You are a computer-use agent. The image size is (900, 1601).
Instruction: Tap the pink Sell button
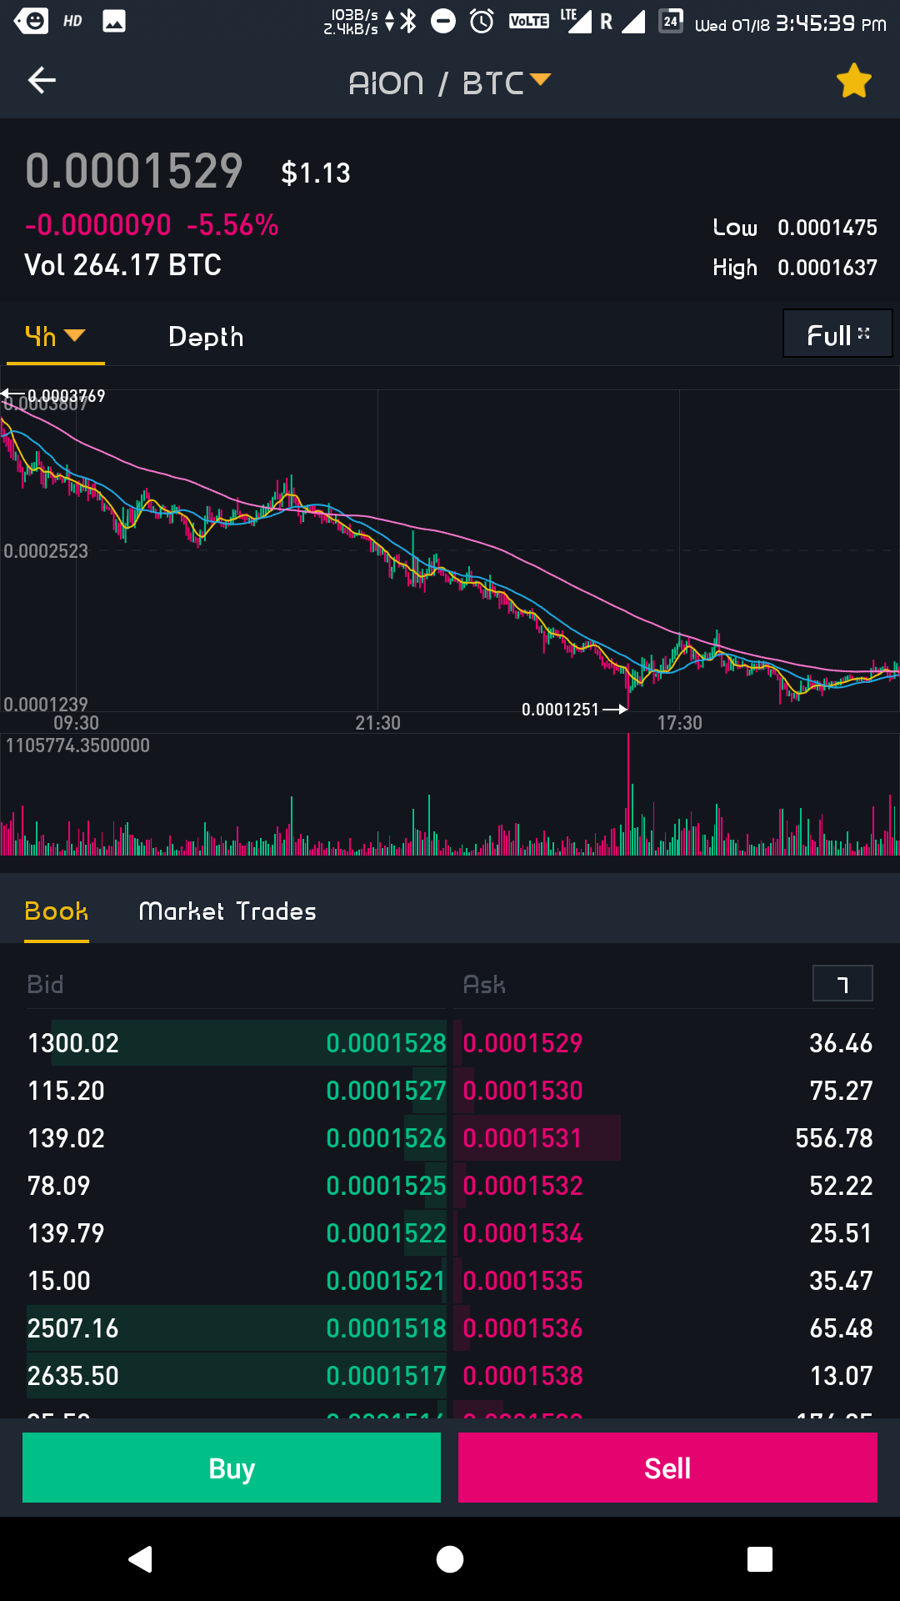(x=667, y=1468)
